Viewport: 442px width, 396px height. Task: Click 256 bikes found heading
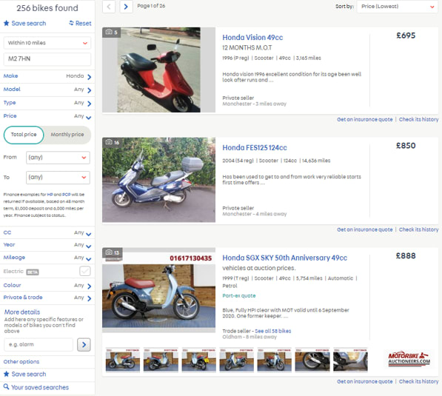tap(47, 8)
